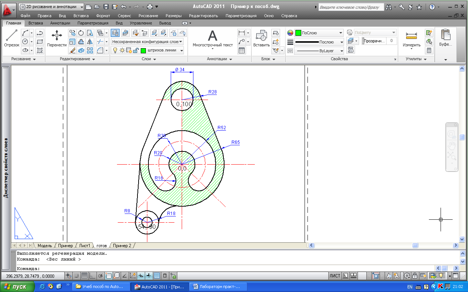Click the Rectangle drawing tool
The width and height of the screenshot is (468, 292).
click(40, 42)
